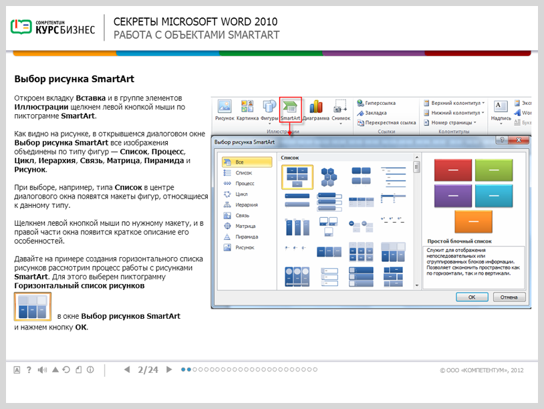Image resolution: width=544 pixels, height=409 pixels.
Task: Click the help question mark in footer
Action: pyautogui.click(x=29, y=370)
